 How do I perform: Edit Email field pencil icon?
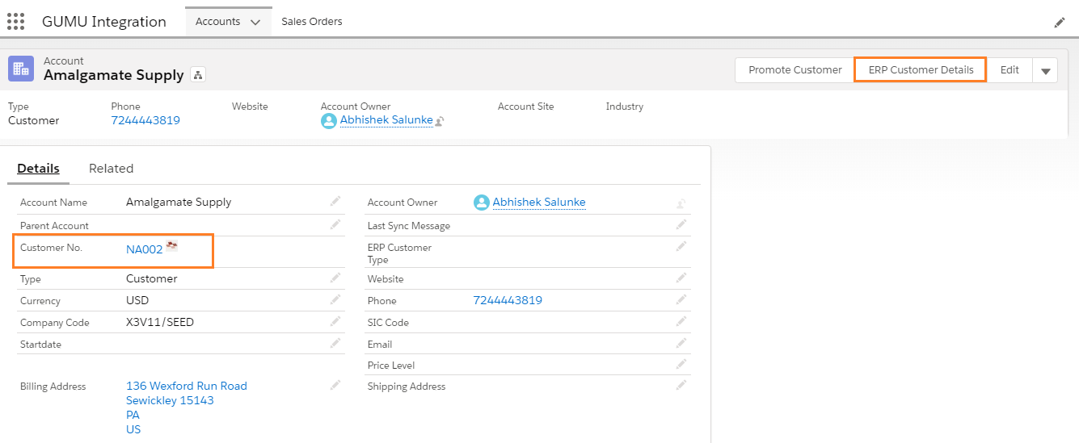tap(681, 343)
